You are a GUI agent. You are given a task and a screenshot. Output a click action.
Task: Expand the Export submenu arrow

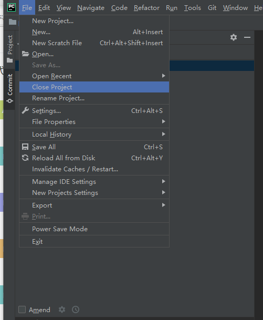pyautogui.click(x=163, y=205)
